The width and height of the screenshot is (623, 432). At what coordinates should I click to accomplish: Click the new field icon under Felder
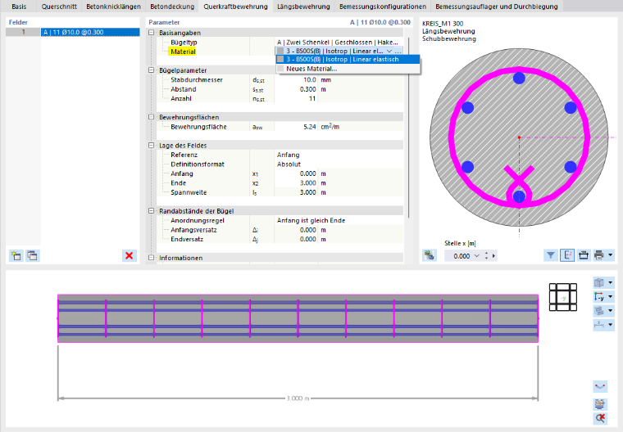16,256
